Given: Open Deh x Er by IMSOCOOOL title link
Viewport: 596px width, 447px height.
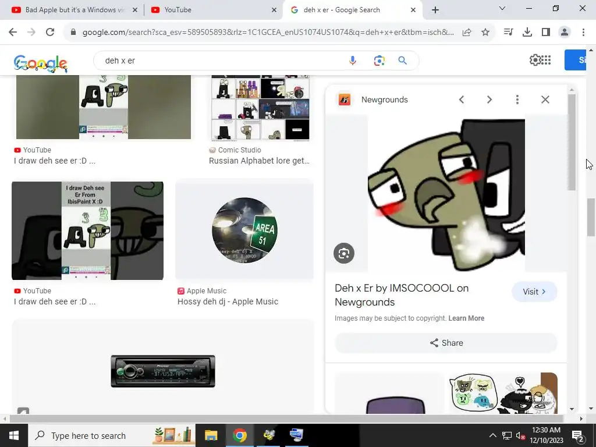Looking at the screenshot, I should 402,295.
